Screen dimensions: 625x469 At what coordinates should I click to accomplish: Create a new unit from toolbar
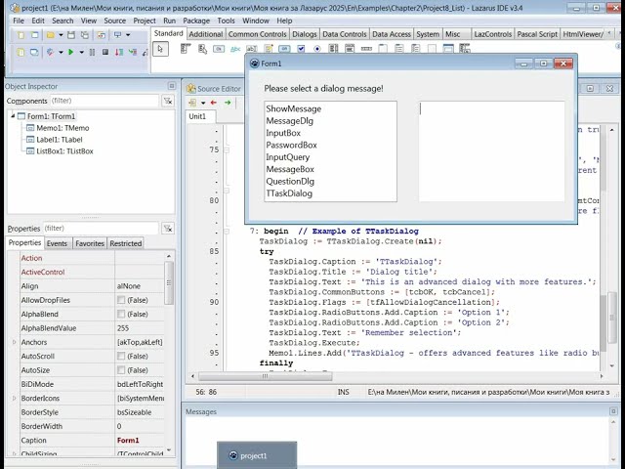pos(21,35)
